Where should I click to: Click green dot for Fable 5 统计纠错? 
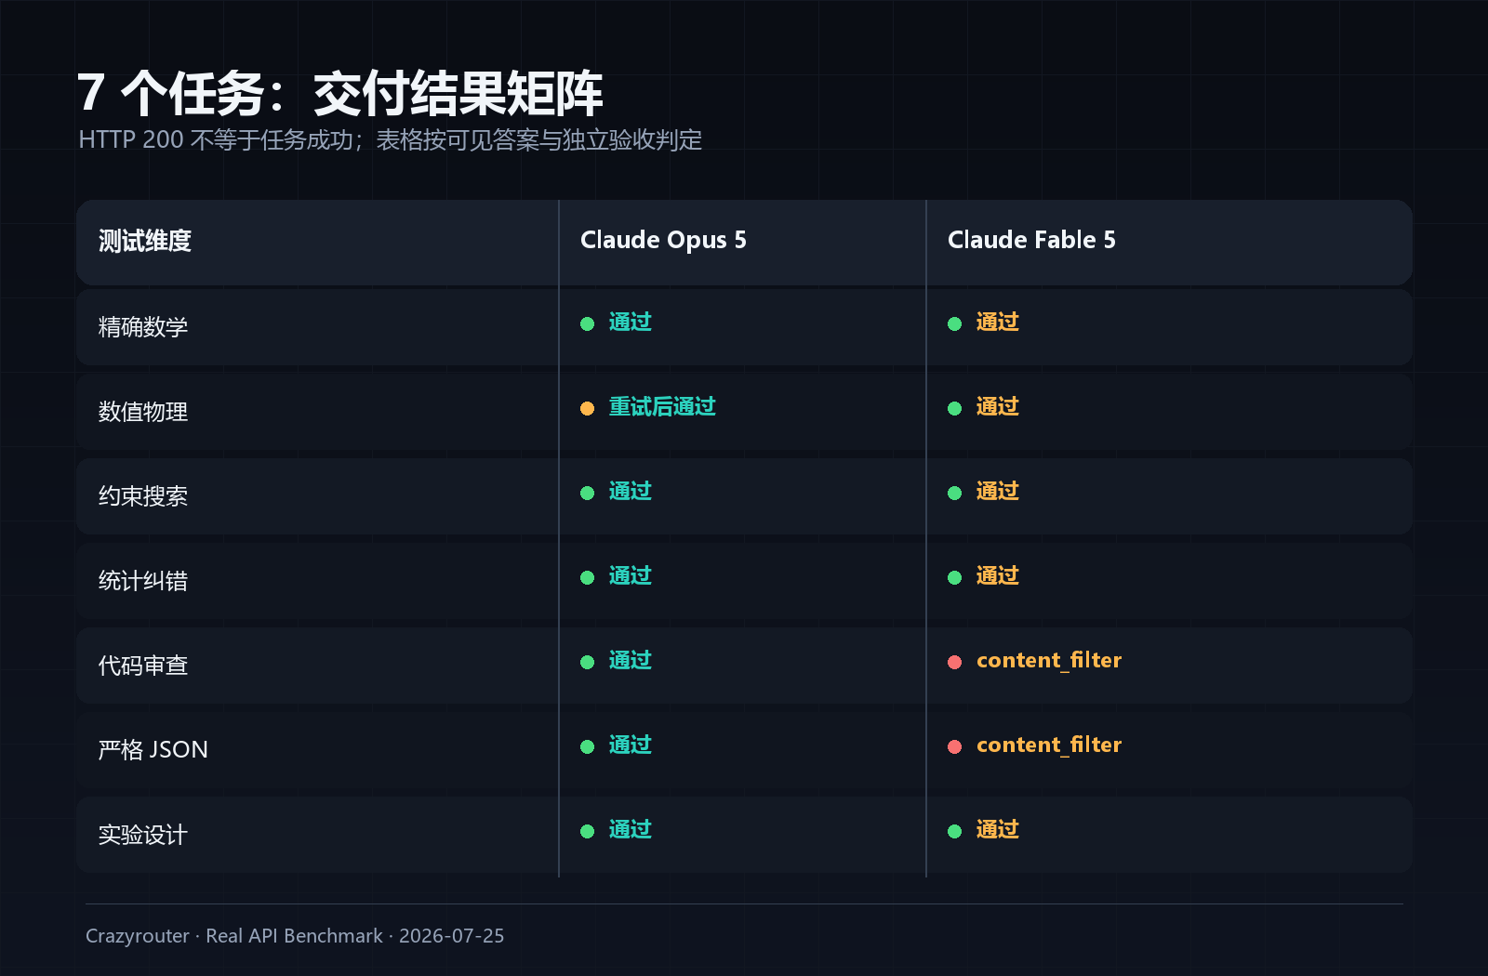coord(954,577)
